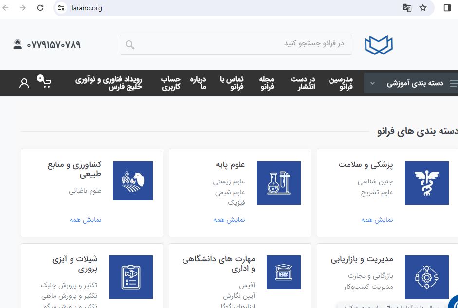Open the 'پزشکی و سلامت' category title
Viewport: 458px width, 308px height.
366,164
